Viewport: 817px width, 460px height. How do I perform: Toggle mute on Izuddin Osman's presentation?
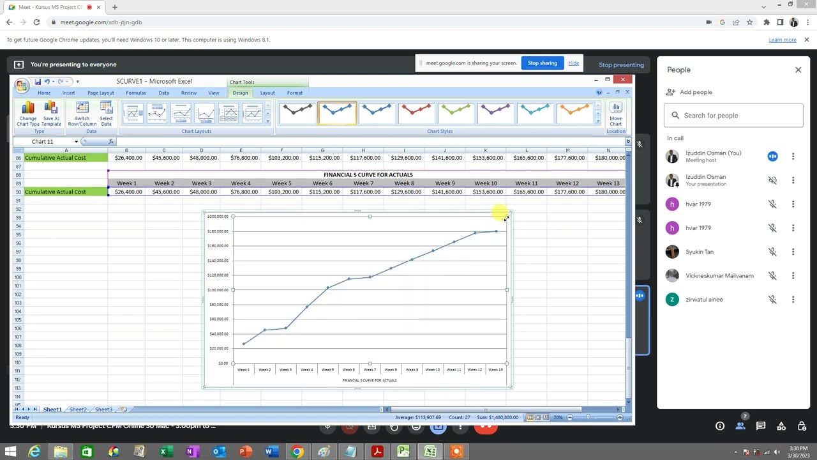772,180
